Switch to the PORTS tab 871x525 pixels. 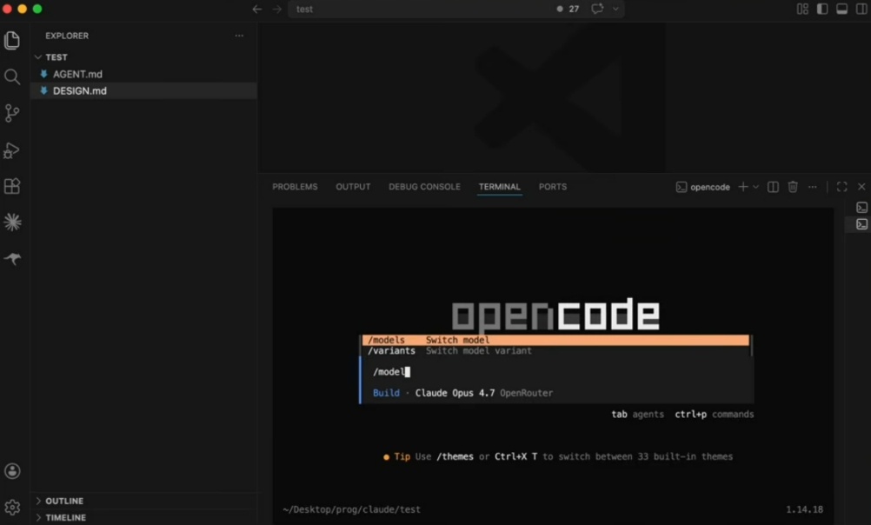[553, 187]
